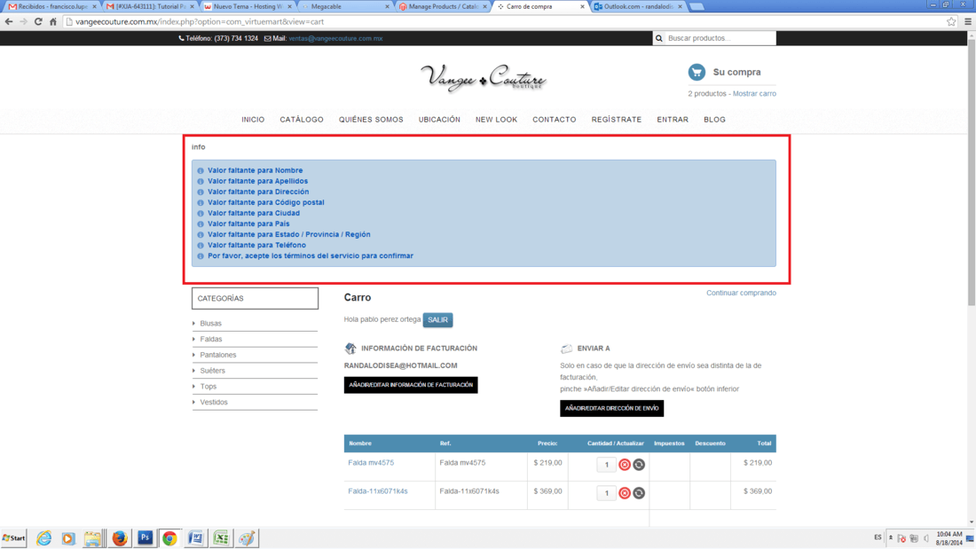Open Photoshop from taskbar
Screen dimensions: 976x549
pyautogui.click(x=145, y=537)
